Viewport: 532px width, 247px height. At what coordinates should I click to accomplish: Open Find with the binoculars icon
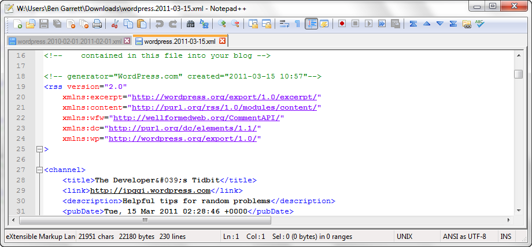tap(190, 24)
